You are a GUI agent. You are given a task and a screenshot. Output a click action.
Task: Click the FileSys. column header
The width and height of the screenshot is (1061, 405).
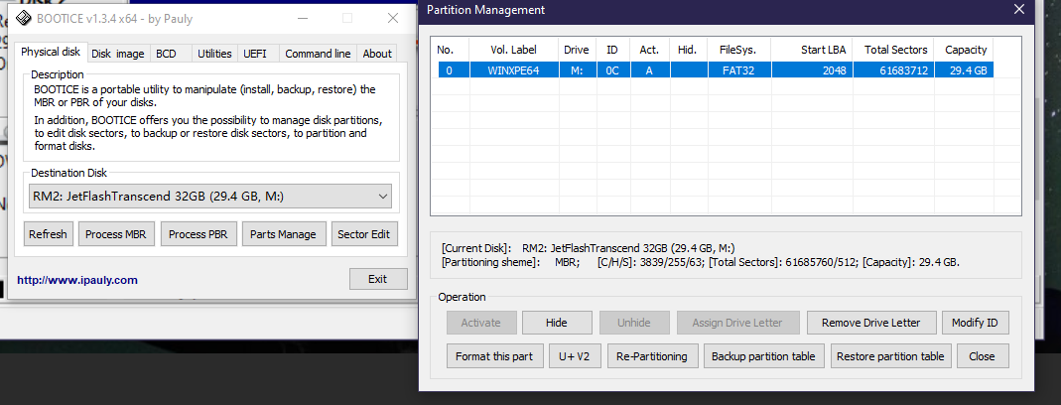click(x=737, y=50)
